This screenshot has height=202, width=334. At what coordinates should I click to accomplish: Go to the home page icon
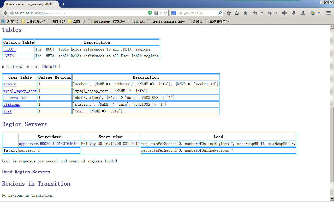pos(246,13)
